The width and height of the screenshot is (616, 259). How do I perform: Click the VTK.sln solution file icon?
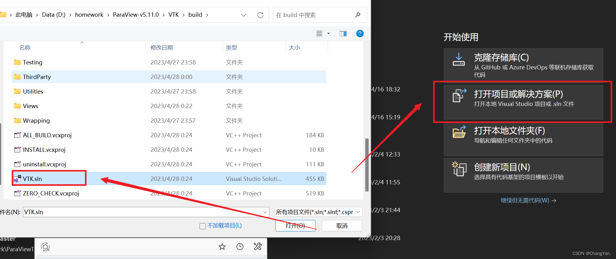click(x=17, y=179)
